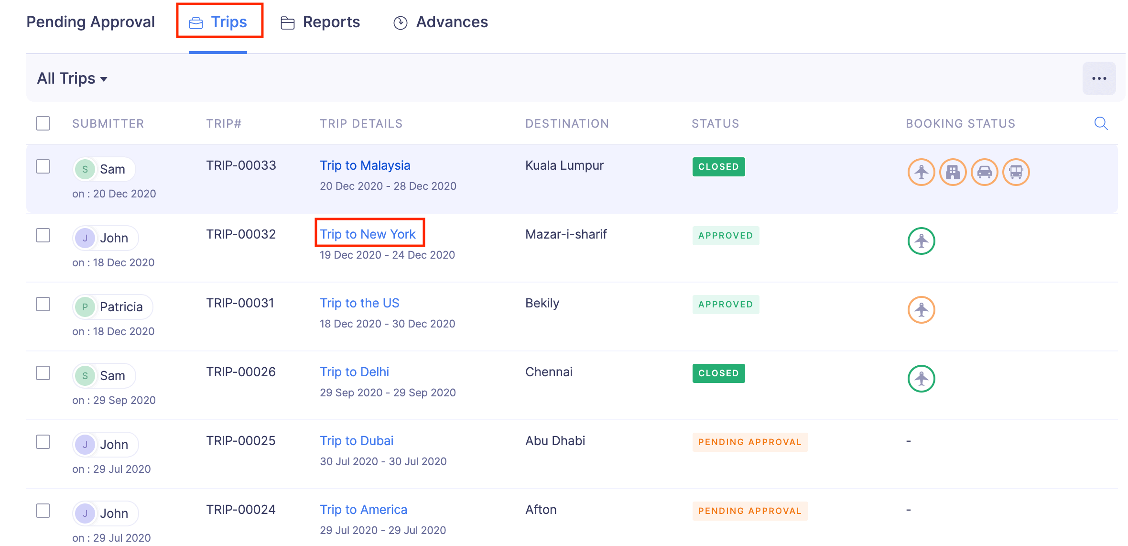Click the Trip to America link
The image size is (1128, 546).
pos(363,510)
